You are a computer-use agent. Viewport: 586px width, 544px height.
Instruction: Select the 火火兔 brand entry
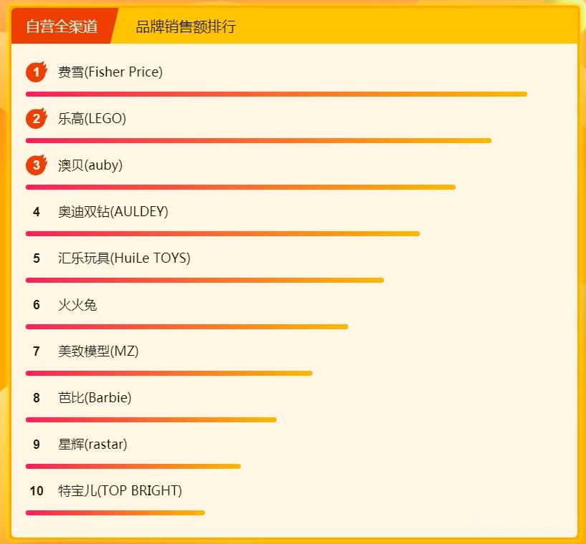77,305
